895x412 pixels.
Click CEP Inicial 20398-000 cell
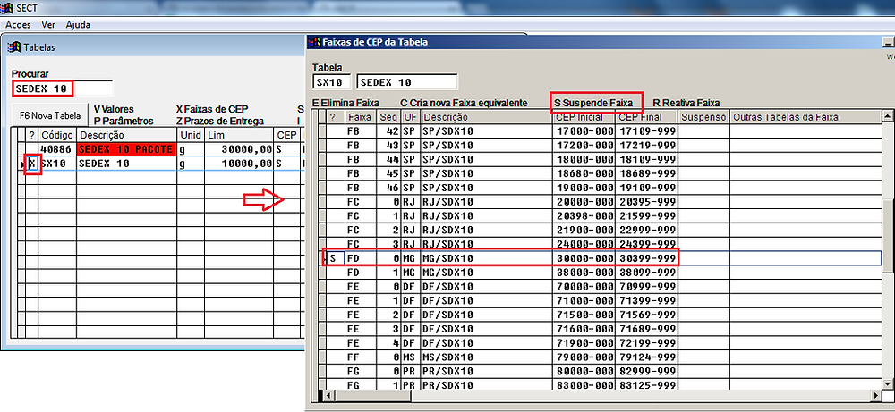point(584,215)
